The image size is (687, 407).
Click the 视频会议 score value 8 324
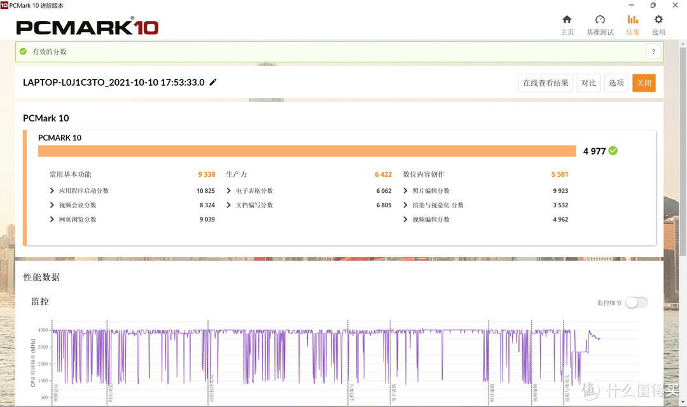pos(207,205)
